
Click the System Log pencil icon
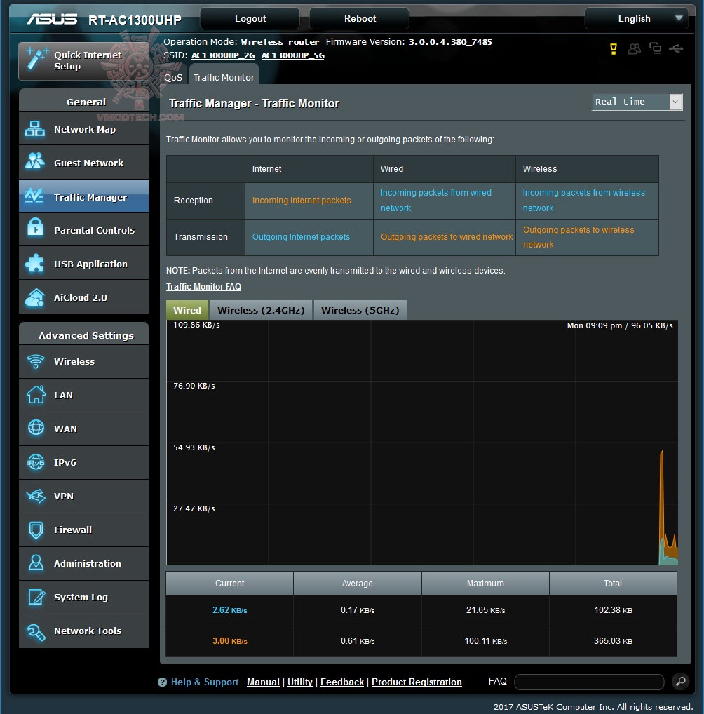coord(36,596)
